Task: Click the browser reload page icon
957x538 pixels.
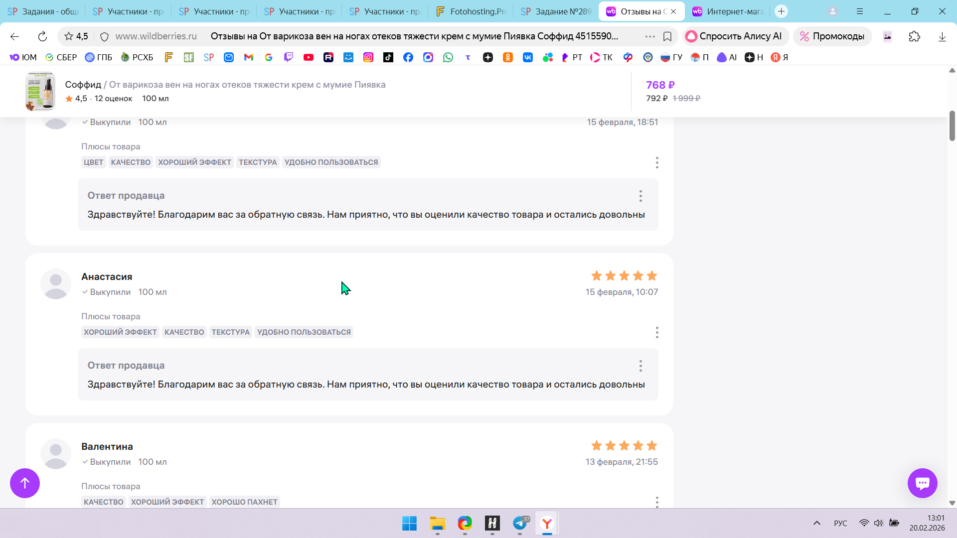Action: tap(42, 36)
